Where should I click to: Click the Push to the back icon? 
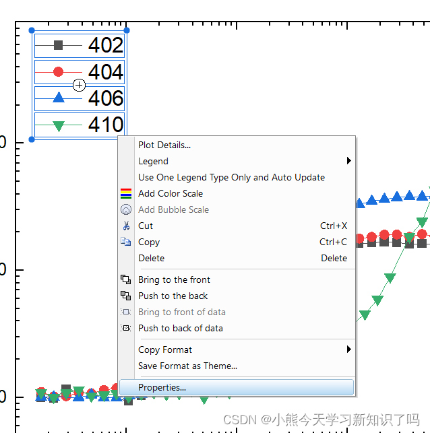pyautogui.click(x=126, y=296)
